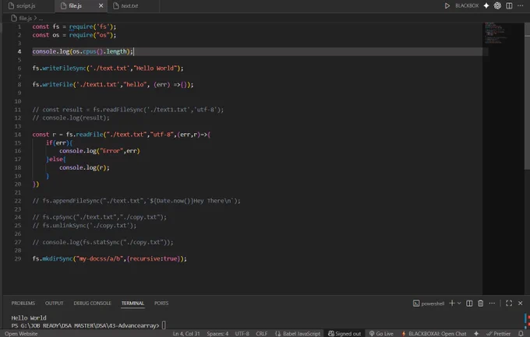Open the editor More Actions ellipsis

(x=520, y=5)
